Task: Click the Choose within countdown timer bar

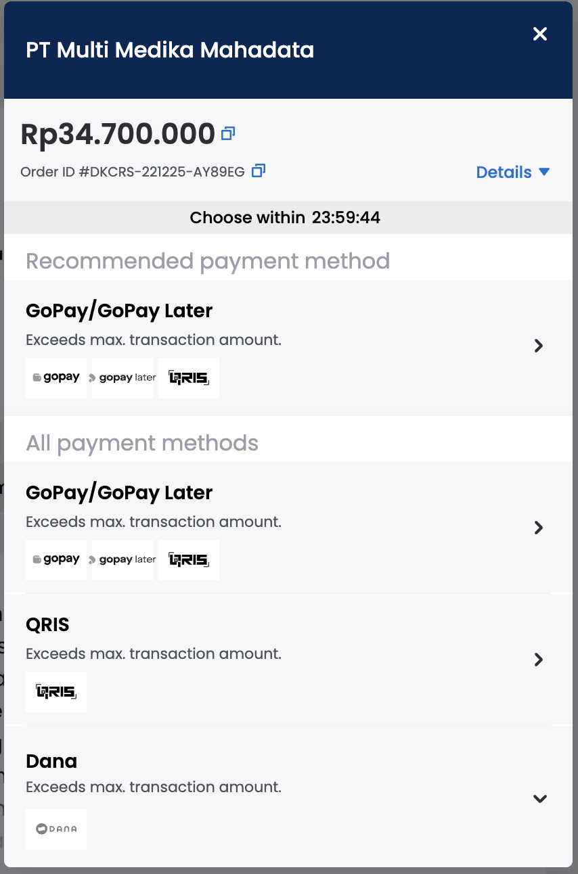Action: [x=288, y=217]
